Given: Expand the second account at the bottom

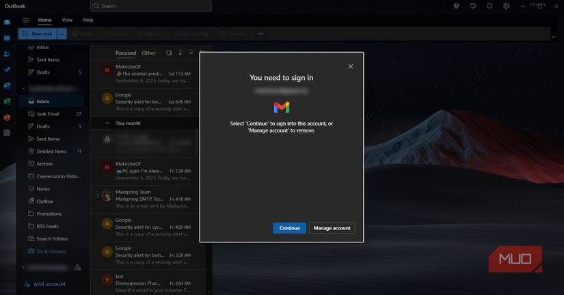Looking at the screenshot, I should coord(23,267).
